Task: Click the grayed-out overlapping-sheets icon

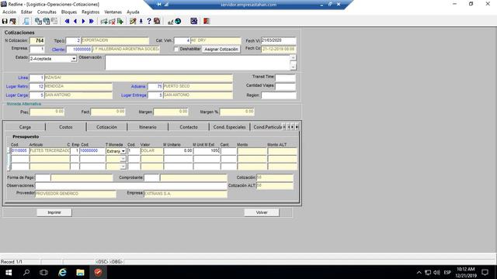Action: click(x=54, y=21)
